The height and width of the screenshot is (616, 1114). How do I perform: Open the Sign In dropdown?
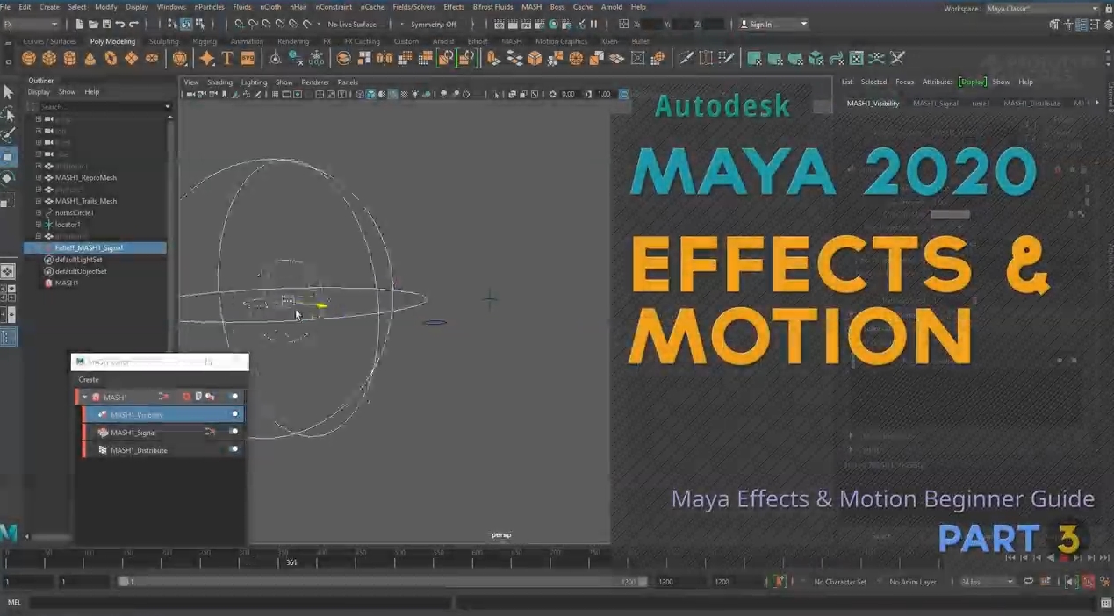(x=773, y=25)
